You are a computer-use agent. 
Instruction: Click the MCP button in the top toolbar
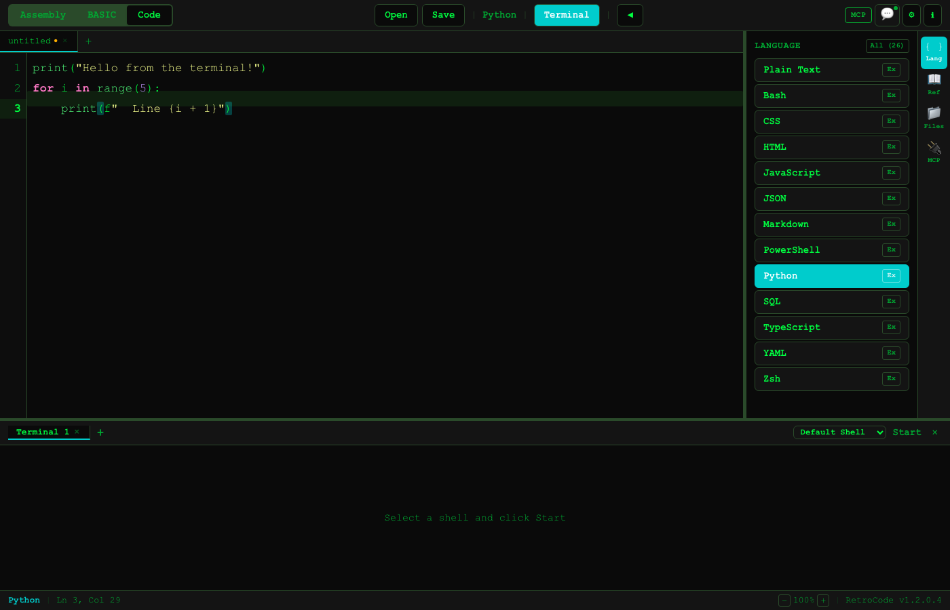[x=858, y=15]
